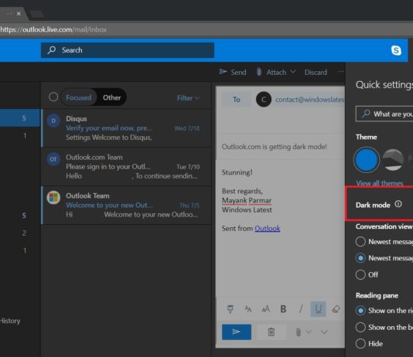This screenshot has width=413, height=357.
Task: Click the subject line about dark mode
Action: pos(275,147)
